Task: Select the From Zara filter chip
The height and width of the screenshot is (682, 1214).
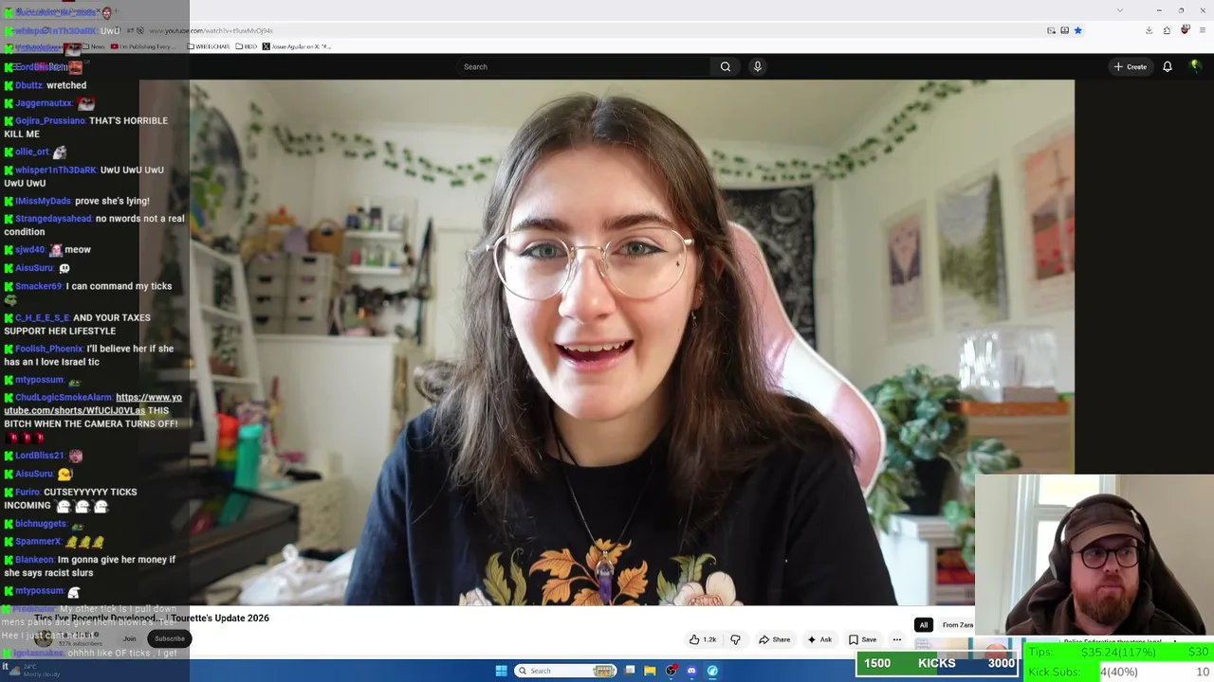Action: tap(957, 625)
